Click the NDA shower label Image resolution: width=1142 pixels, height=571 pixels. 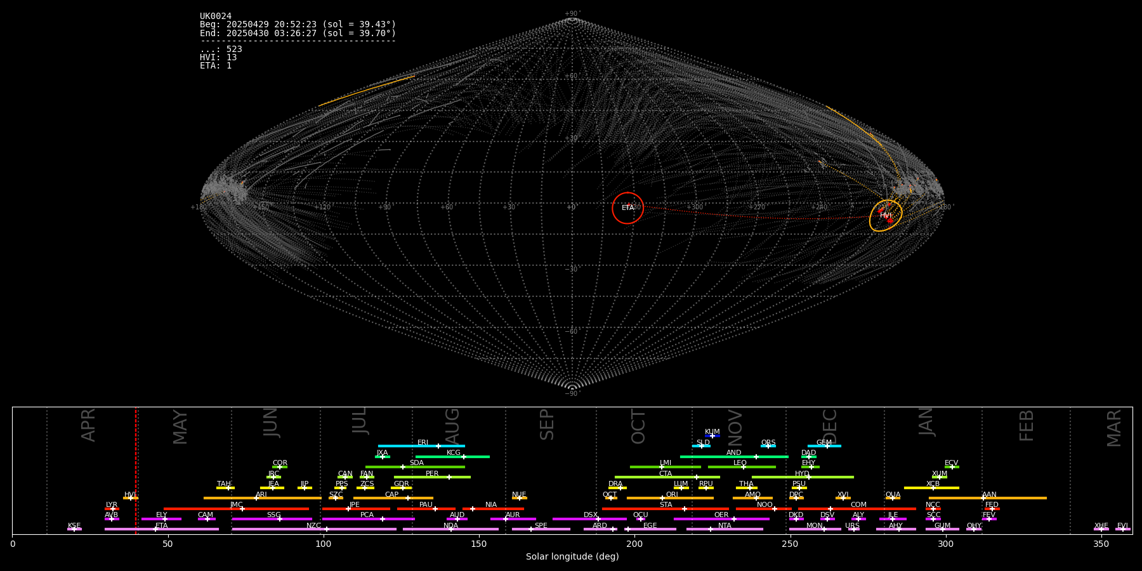click(x=450, y=526)
